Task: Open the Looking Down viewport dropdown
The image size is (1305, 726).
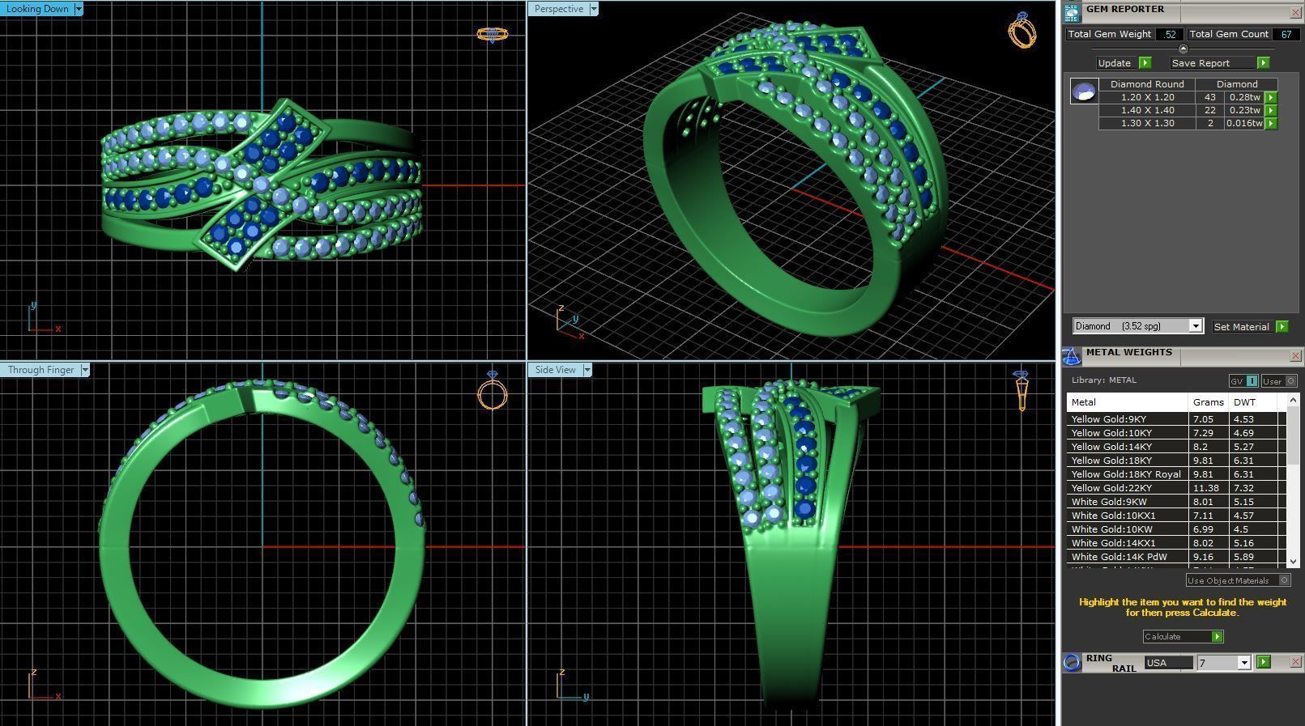Action: (79, 9)
